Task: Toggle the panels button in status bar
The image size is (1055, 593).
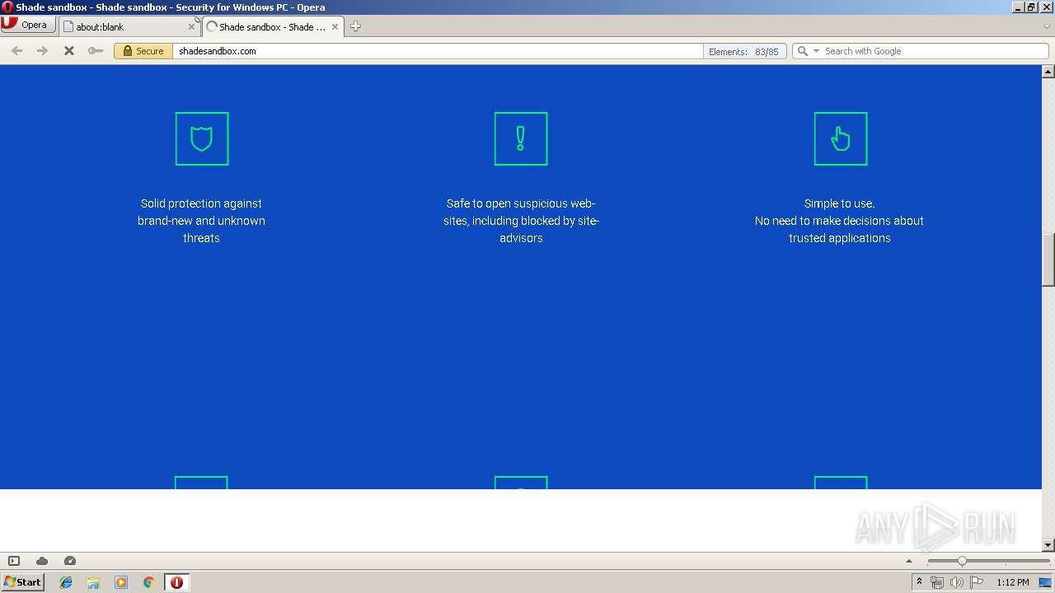Action: point(14,561)
